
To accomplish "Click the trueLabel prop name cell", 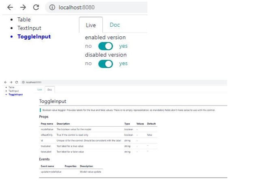I will point(45,146).
